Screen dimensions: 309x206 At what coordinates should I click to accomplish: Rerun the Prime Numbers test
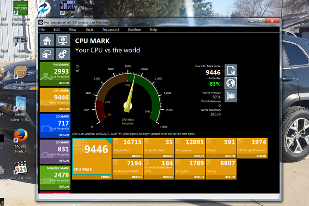click(168, 156)
